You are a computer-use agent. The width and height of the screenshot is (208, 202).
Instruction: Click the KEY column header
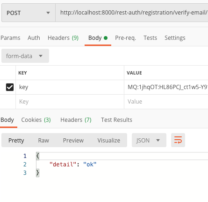22,73
